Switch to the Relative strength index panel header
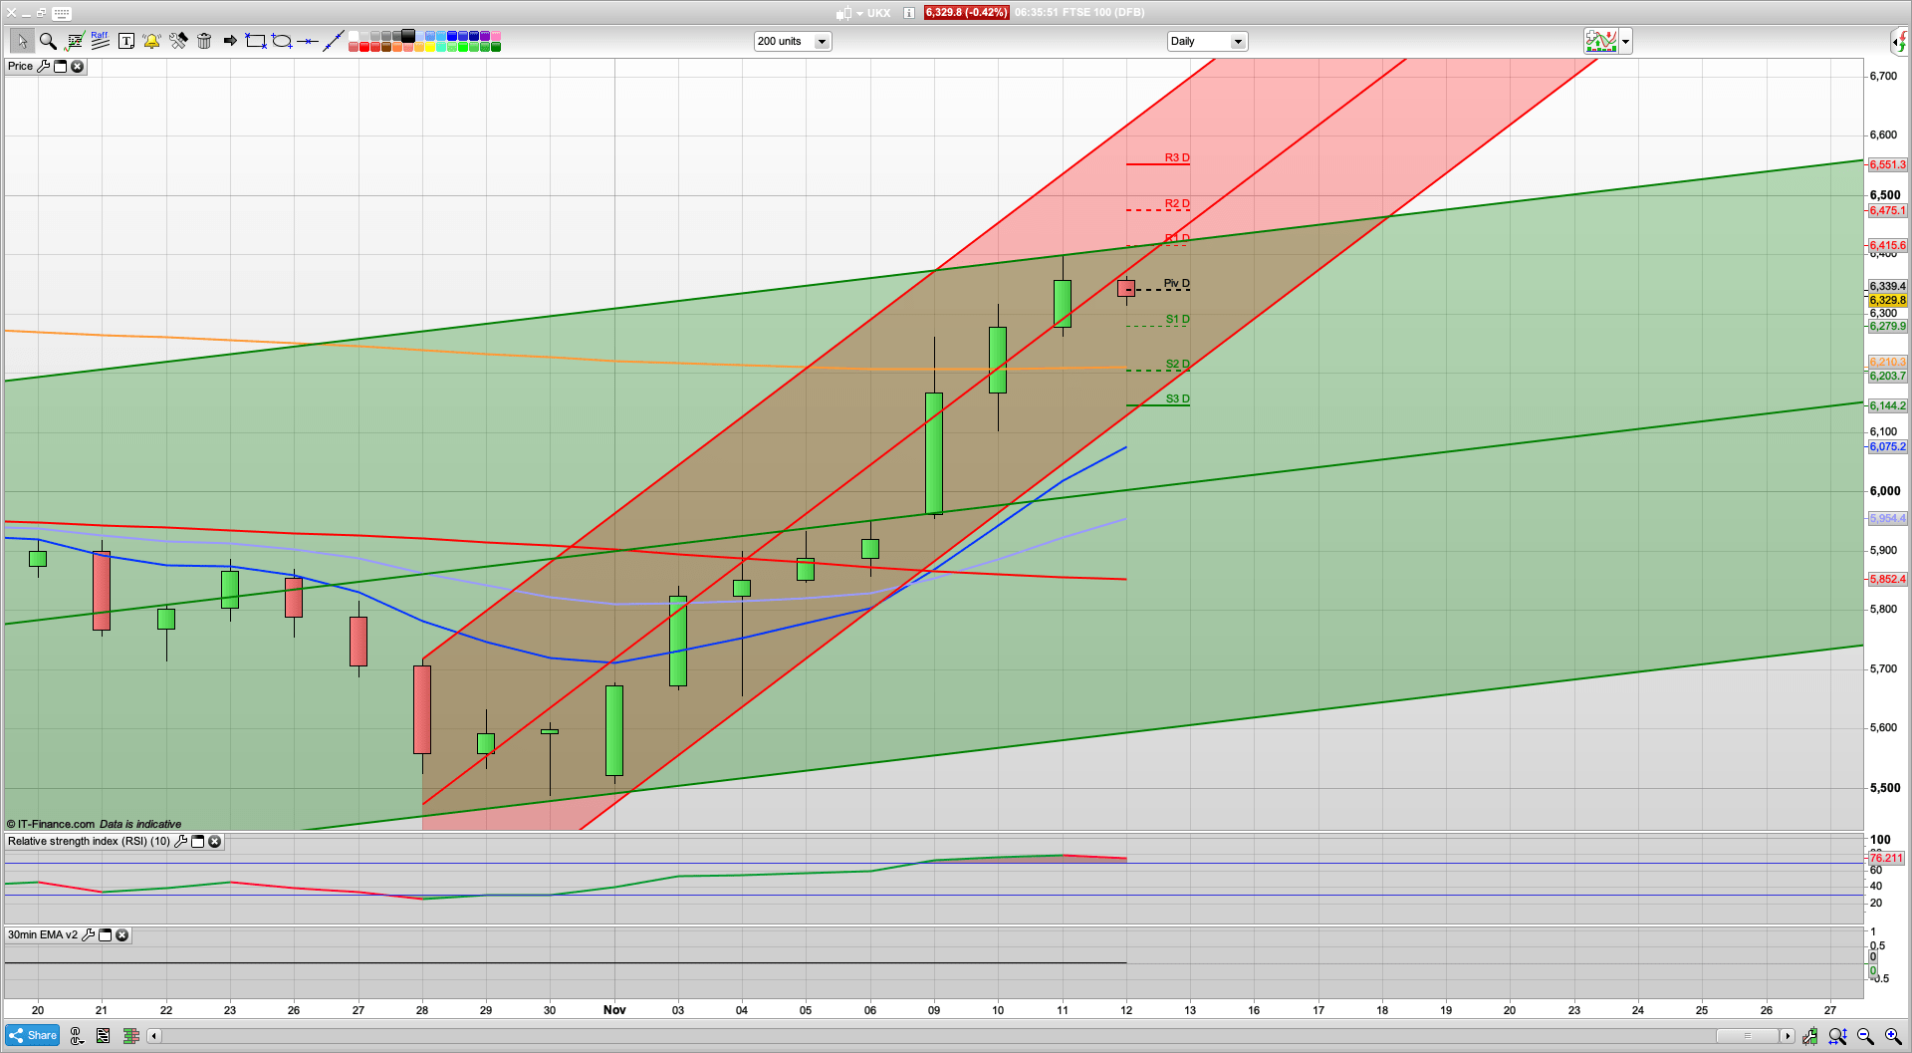This screenshot has width=1912, height=1053. click(x=90, y=841)
